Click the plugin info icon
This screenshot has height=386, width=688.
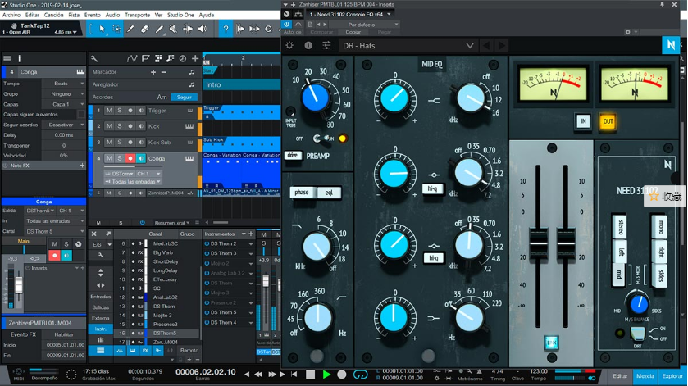click(x=308, y=45)
